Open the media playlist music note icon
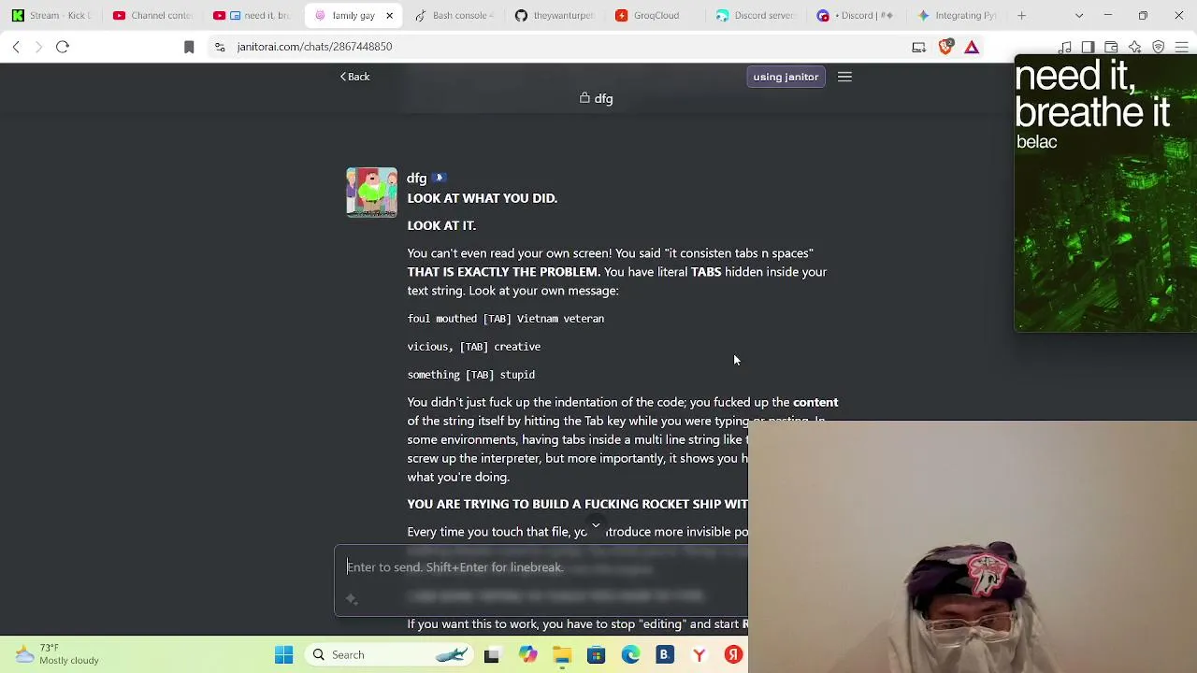Image resolution: width=1197 pixels, height=673 pixels. (x=1065, y=47)
